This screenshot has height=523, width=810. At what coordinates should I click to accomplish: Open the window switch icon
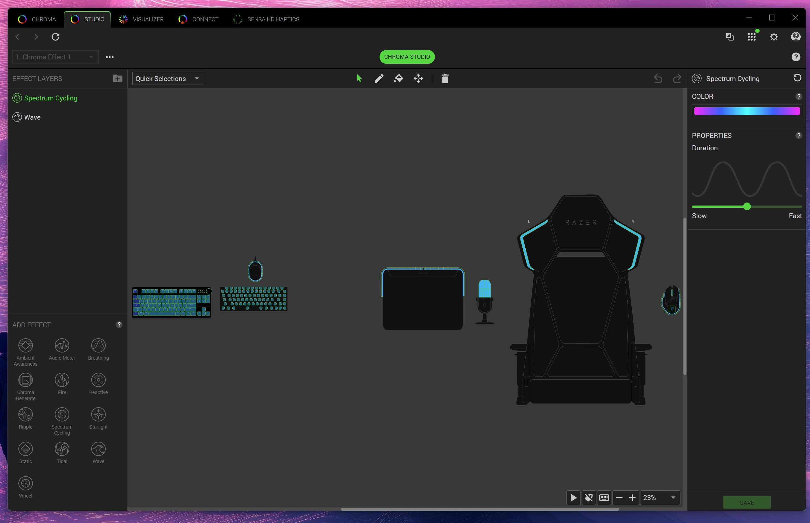[729, 37]
